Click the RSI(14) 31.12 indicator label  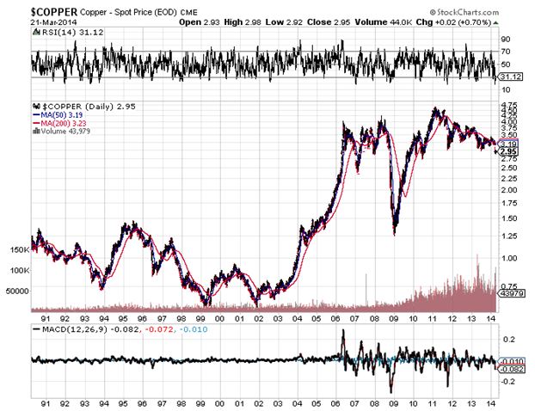[x=72, y=32]
